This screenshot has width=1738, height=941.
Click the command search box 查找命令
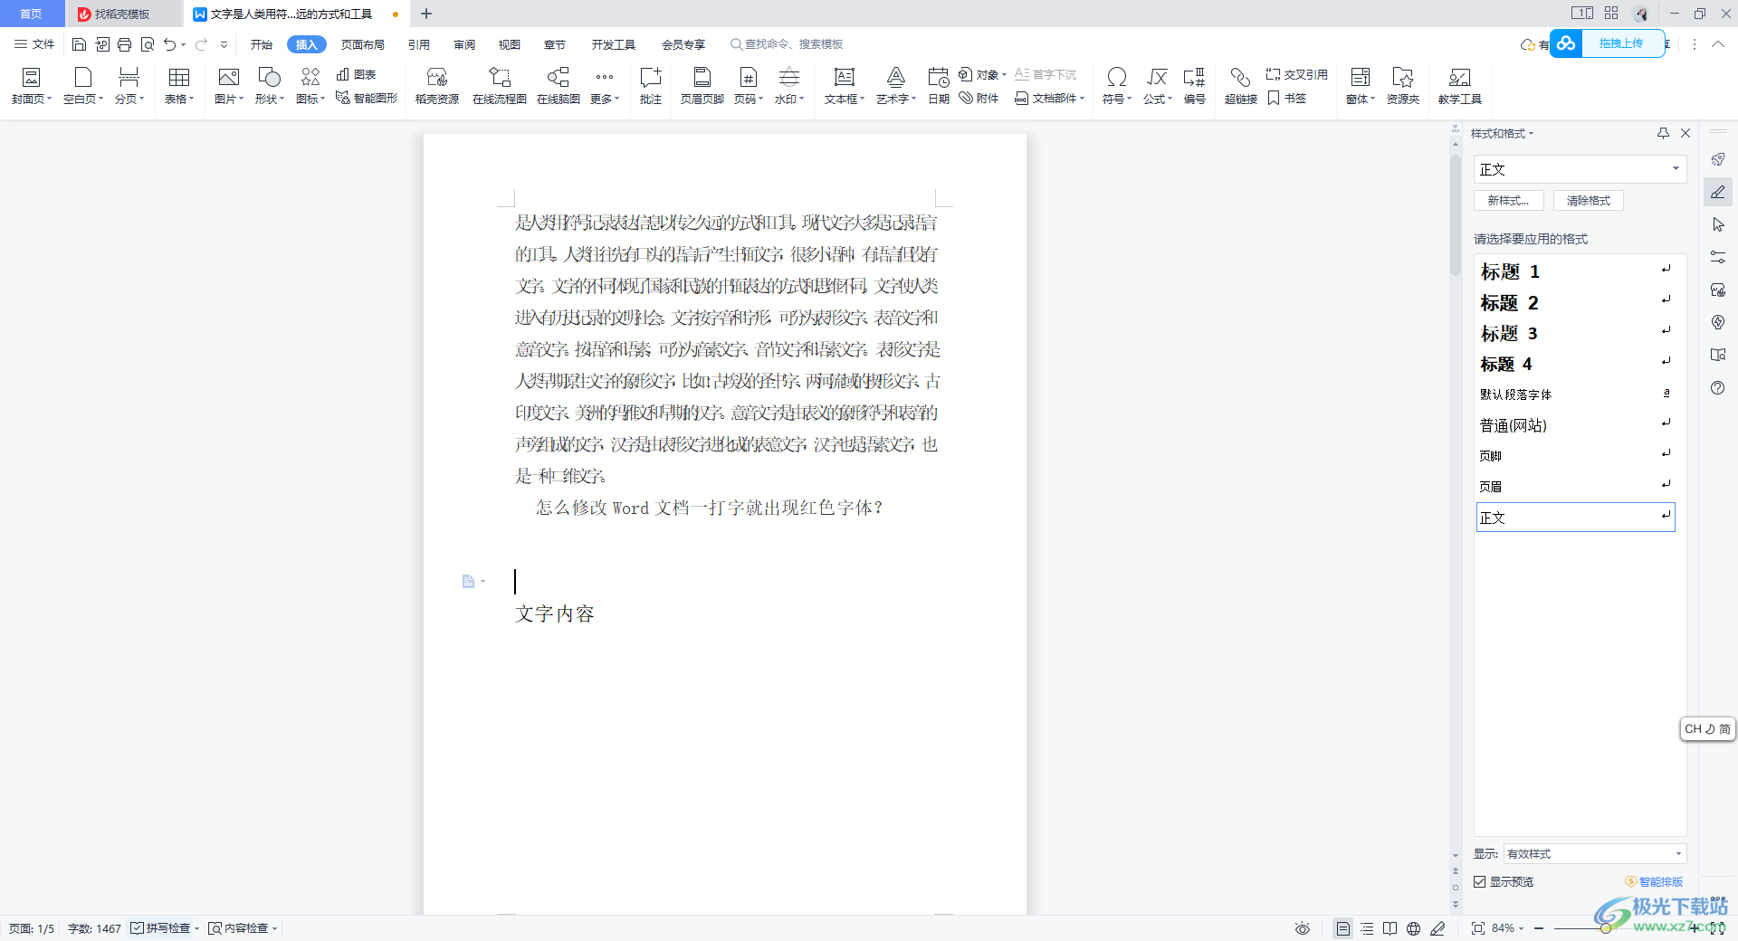[787, 44]
